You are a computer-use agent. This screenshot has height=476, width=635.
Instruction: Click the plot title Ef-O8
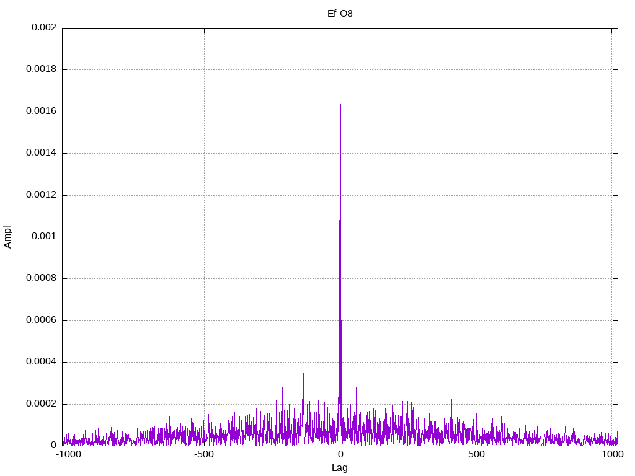tap(340, 13)
